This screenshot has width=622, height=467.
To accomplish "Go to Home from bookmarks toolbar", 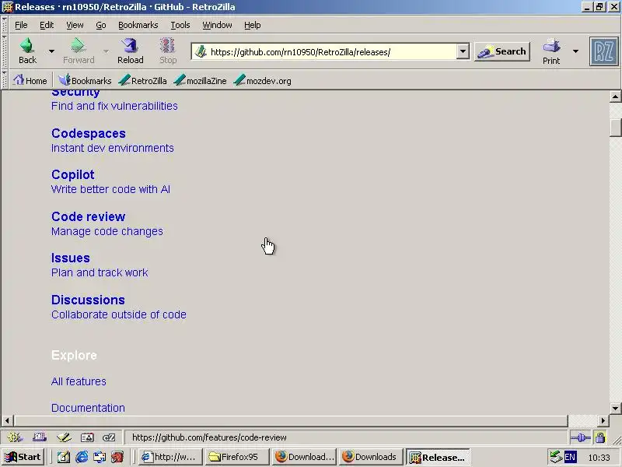I will pos(30,81).
